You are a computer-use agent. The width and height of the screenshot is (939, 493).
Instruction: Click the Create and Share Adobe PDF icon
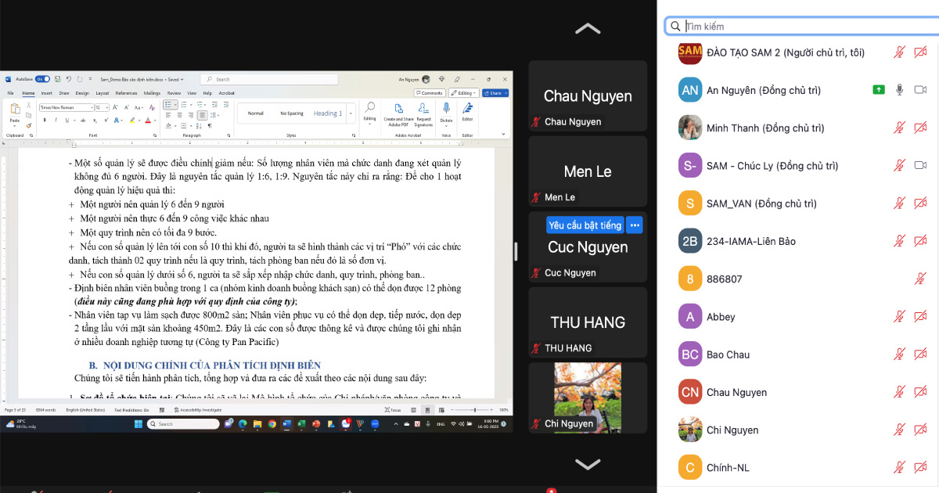[398, 110]
